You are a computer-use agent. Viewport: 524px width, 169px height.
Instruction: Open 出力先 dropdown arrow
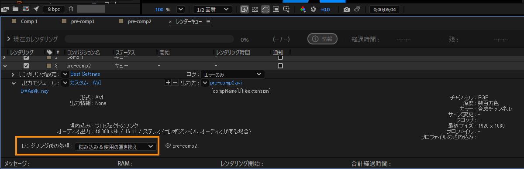coord(204,83)
